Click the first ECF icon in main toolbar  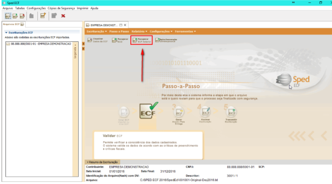(x=8, y=16)
